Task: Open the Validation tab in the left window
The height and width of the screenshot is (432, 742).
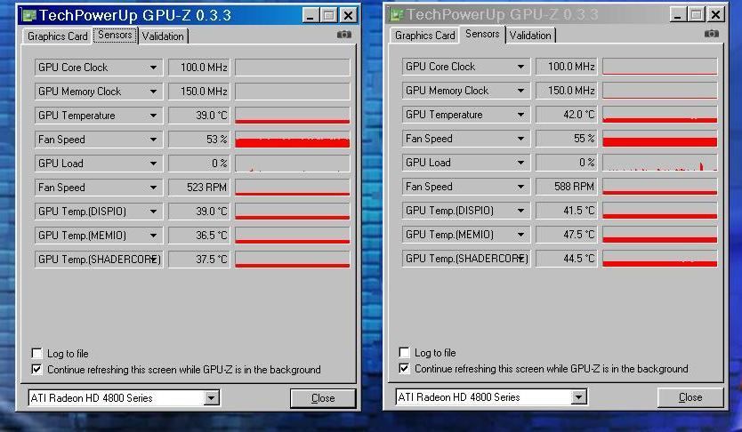Action: pyautogui.click(x=163, y=36)
